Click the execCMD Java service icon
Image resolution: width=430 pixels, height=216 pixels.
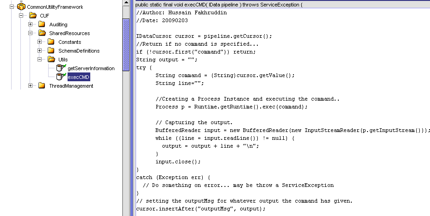(x=61, y=77)
